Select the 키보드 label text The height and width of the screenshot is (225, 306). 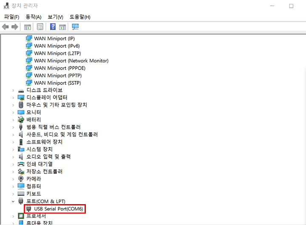34,194
